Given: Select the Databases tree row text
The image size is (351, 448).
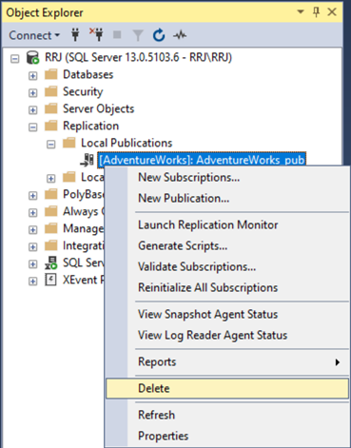Looking at the screenshot, I should point(88,74).
